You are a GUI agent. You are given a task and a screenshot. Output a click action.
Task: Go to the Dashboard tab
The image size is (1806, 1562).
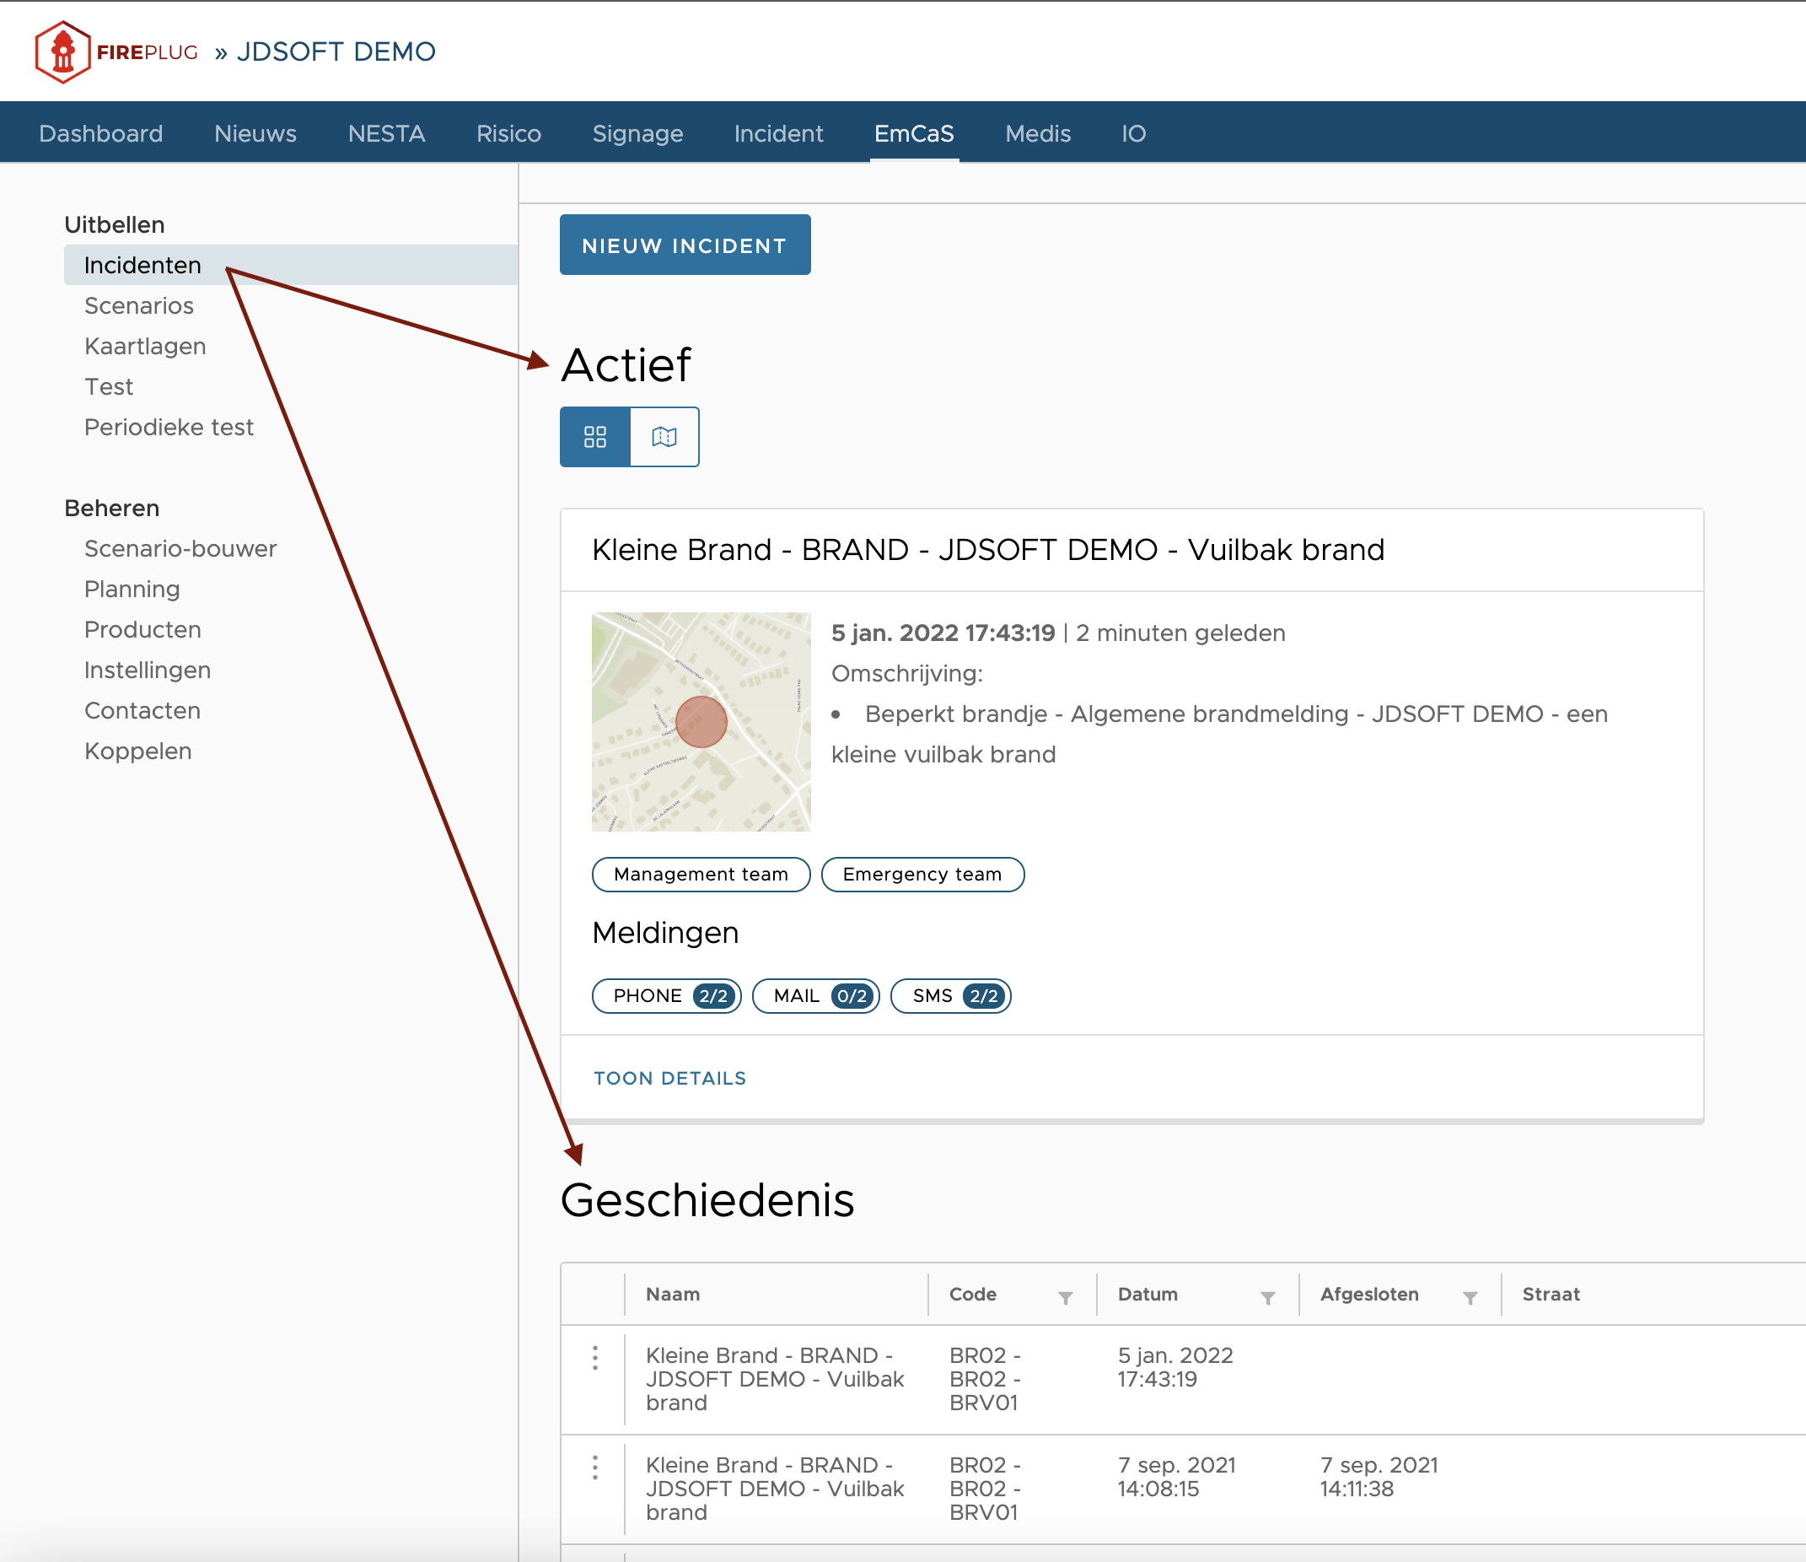pos(101,133)
